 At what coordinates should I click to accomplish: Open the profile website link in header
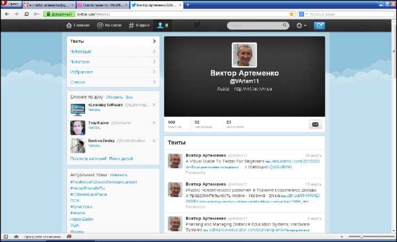(253, 89)
